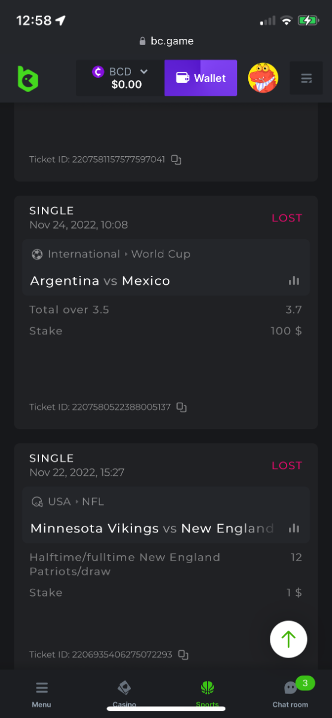View stats for Minnesota Vikings match
The image size is (332, 718).
(294, 528)
